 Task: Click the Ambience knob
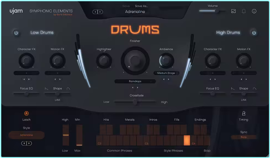pos(166,61)
